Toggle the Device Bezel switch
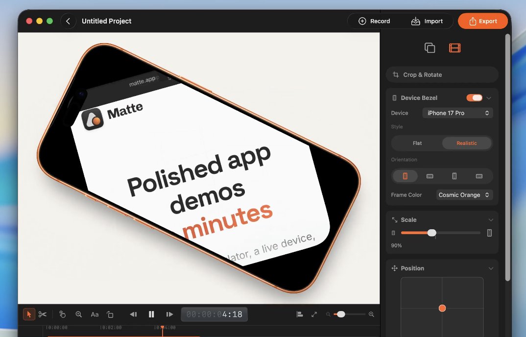The image size is (526, 337). pos(475,97)
